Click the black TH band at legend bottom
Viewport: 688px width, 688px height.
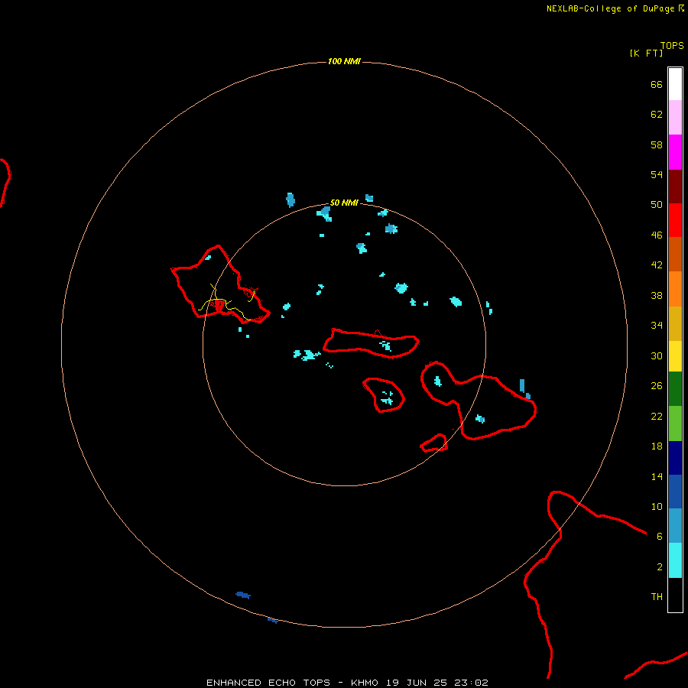[675, 595]
